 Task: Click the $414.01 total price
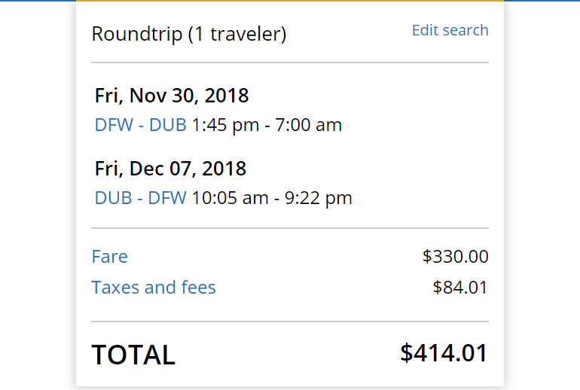pyautogui.click(x=444, y=352)
